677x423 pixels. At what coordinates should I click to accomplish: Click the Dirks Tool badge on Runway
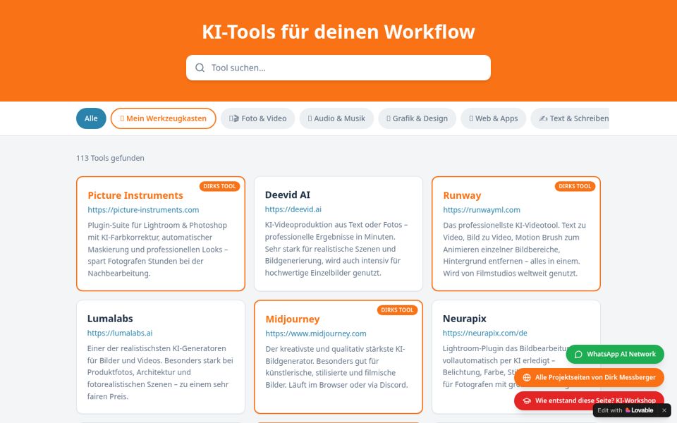575,186
